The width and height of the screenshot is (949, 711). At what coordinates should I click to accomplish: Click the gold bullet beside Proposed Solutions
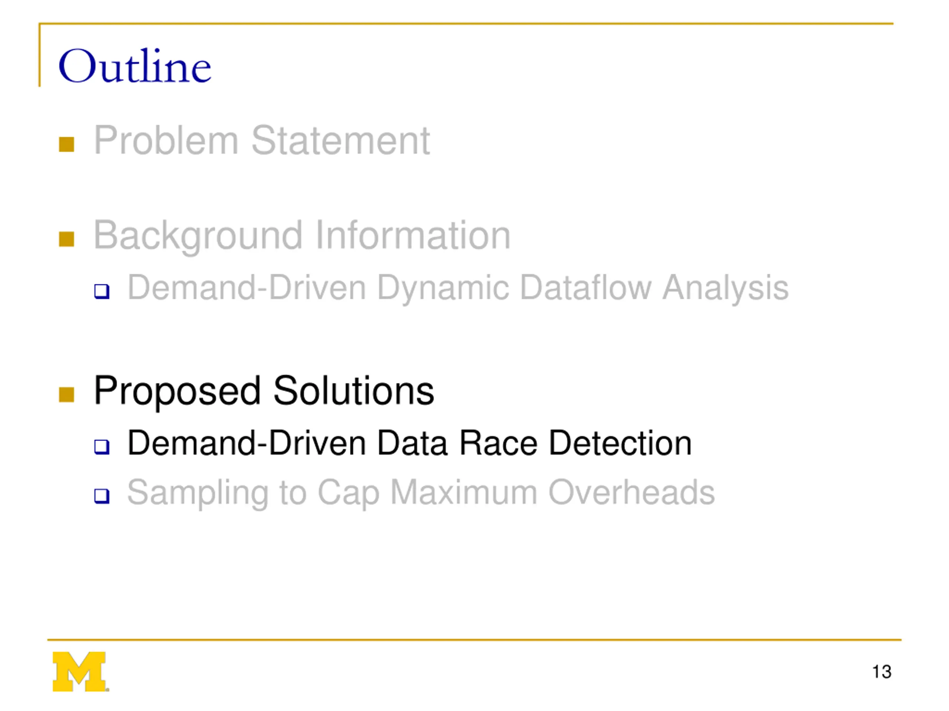[66, 395]
